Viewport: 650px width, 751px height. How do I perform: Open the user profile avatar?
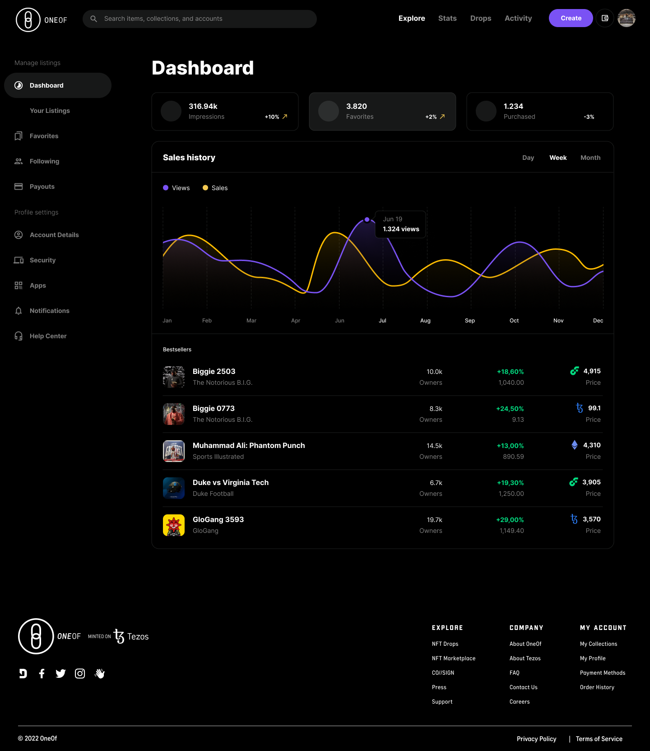pos(627,18)
